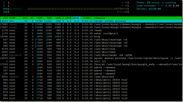Click the S state column header

(63, 18)
